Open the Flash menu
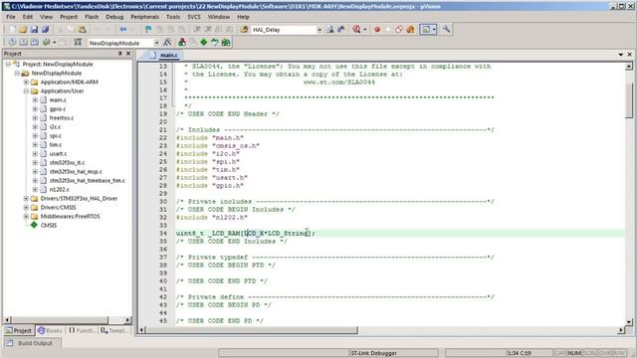 point(92,17)
